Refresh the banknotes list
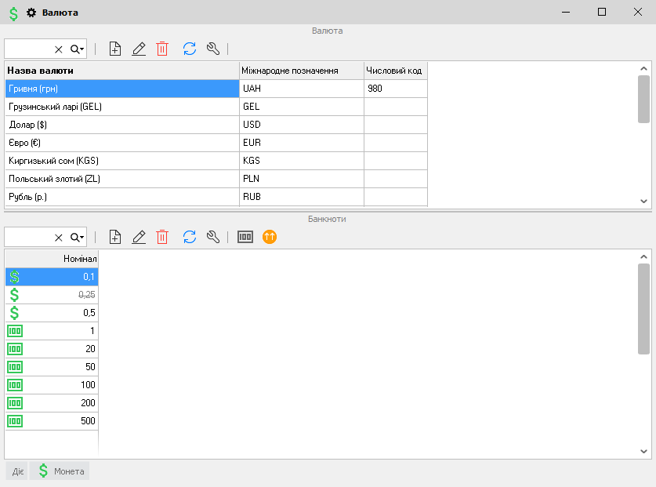This screenshot has width=656, height=487. (x=189, y=237)
